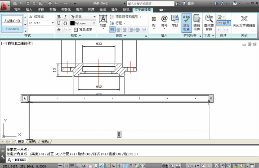
Task: Toggle Overline text formatting
Action: [65, 23]
